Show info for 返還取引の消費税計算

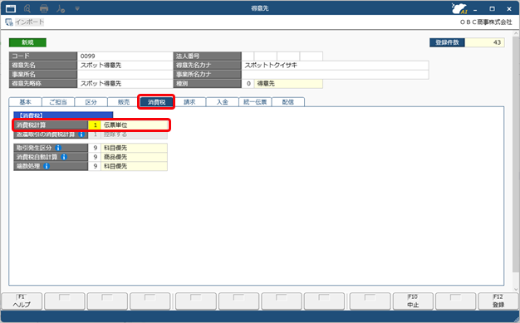pyautogui.click(x=81, y=135)
